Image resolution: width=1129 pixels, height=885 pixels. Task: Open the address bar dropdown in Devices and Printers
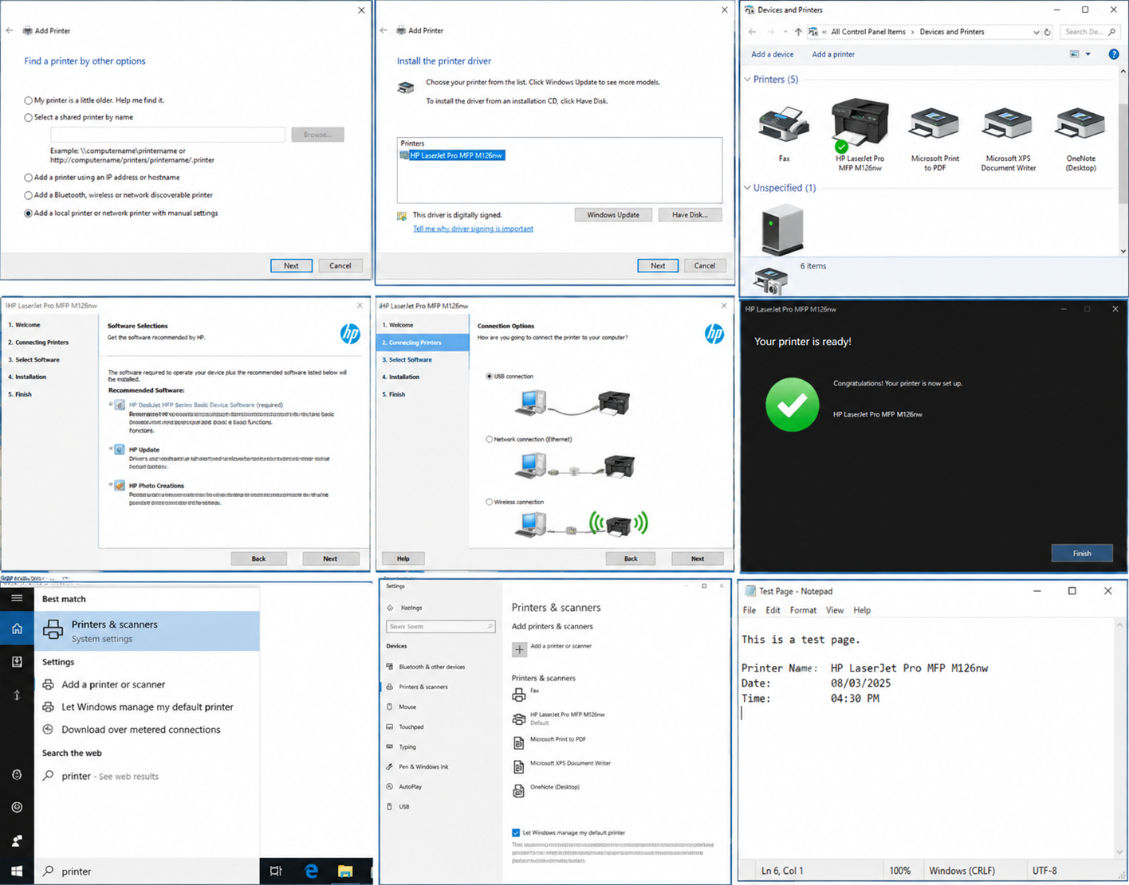(x=1036, y=33)
